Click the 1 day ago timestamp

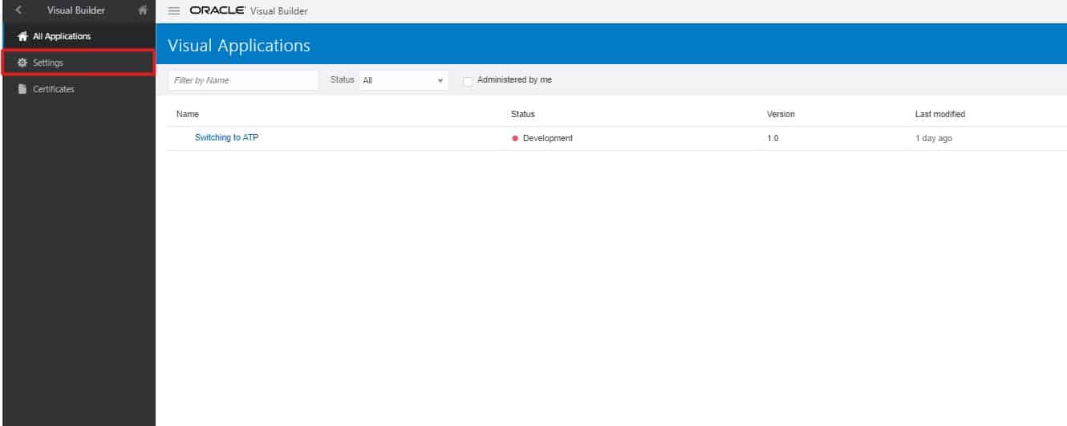point(934,138)
